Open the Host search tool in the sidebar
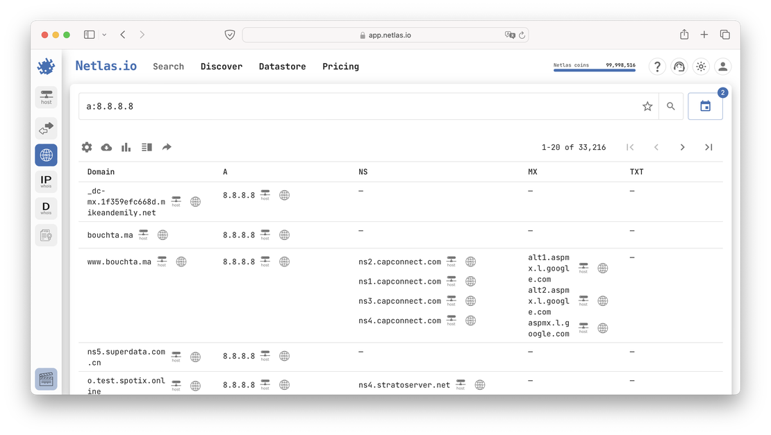 [x=46, y=97]
